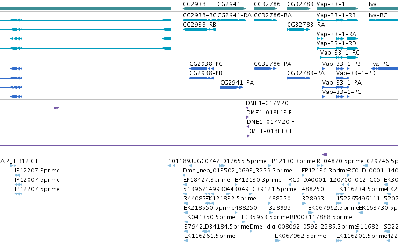Click EST EC35953.5prime

coord(265,217)
